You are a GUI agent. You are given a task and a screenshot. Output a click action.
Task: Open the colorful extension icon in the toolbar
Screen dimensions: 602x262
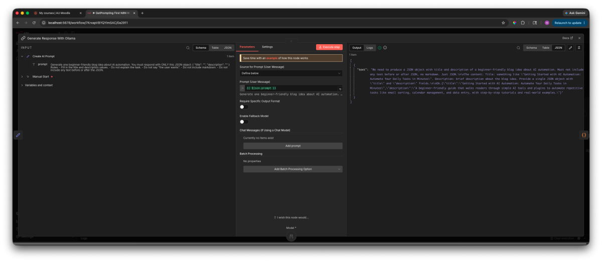(x=515, y=23)
